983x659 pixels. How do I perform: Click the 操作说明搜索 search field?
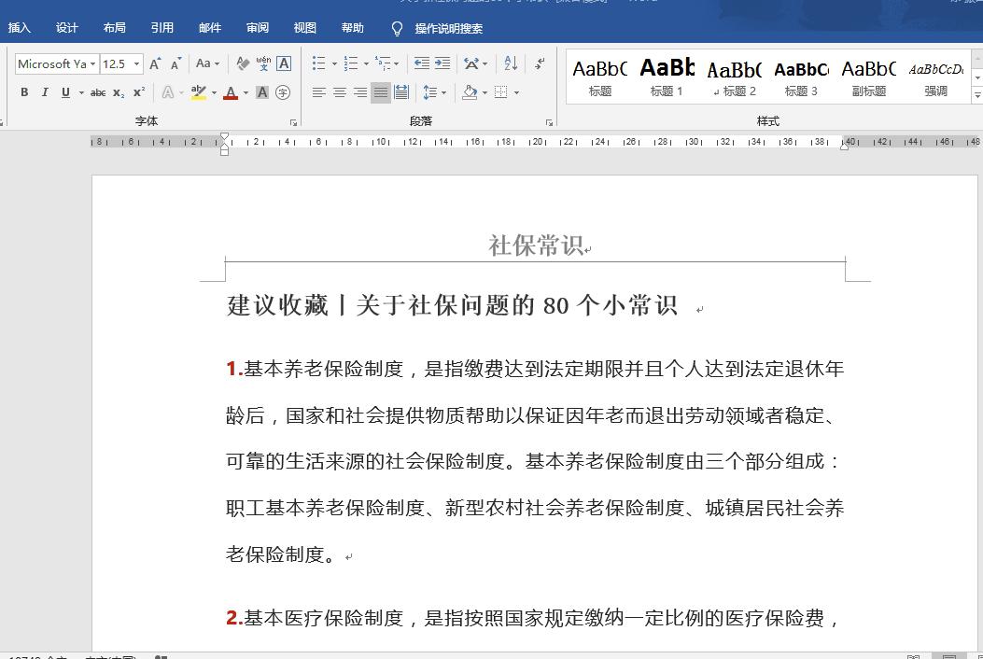point(446,28)
